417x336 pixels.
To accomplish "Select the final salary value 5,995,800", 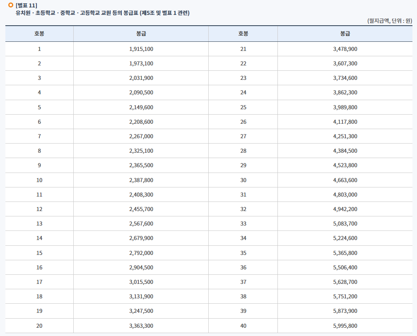I will point(345,326).
